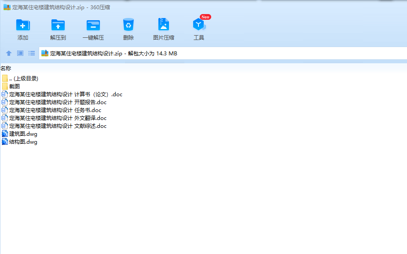Click the doc icon of 外文翻译.doc
Screen dimensions: 407x254
(4, 118)
